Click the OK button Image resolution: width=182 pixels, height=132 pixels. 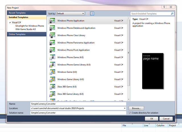pos(152,119)
